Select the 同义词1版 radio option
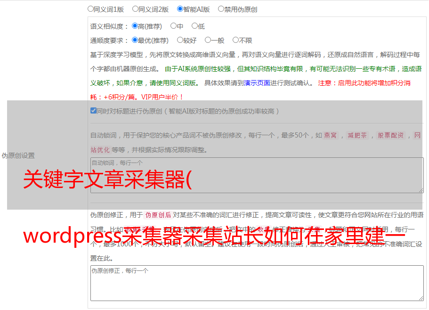Viewport: 429px width, 310px height. coord(90,9)
